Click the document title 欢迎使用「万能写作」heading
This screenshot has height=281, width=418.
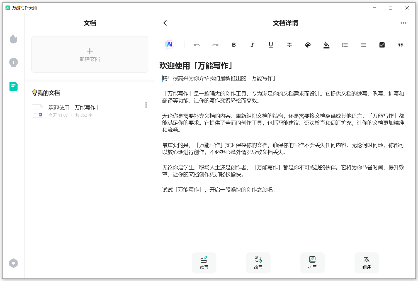click(196, 66)
